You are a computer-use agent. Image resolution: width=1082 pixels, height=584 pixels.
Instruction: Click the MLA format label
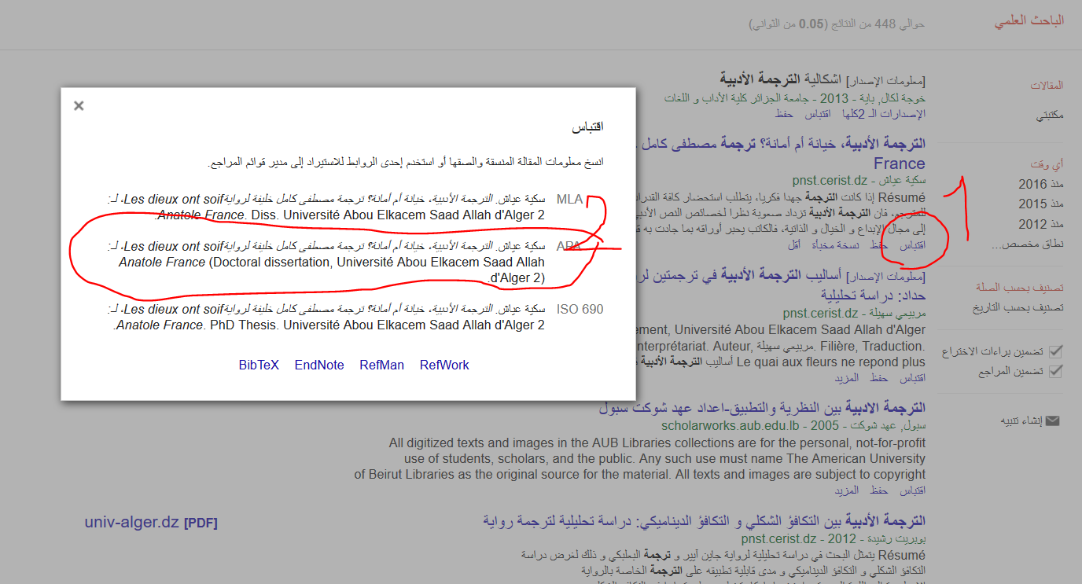pos(569,199)
